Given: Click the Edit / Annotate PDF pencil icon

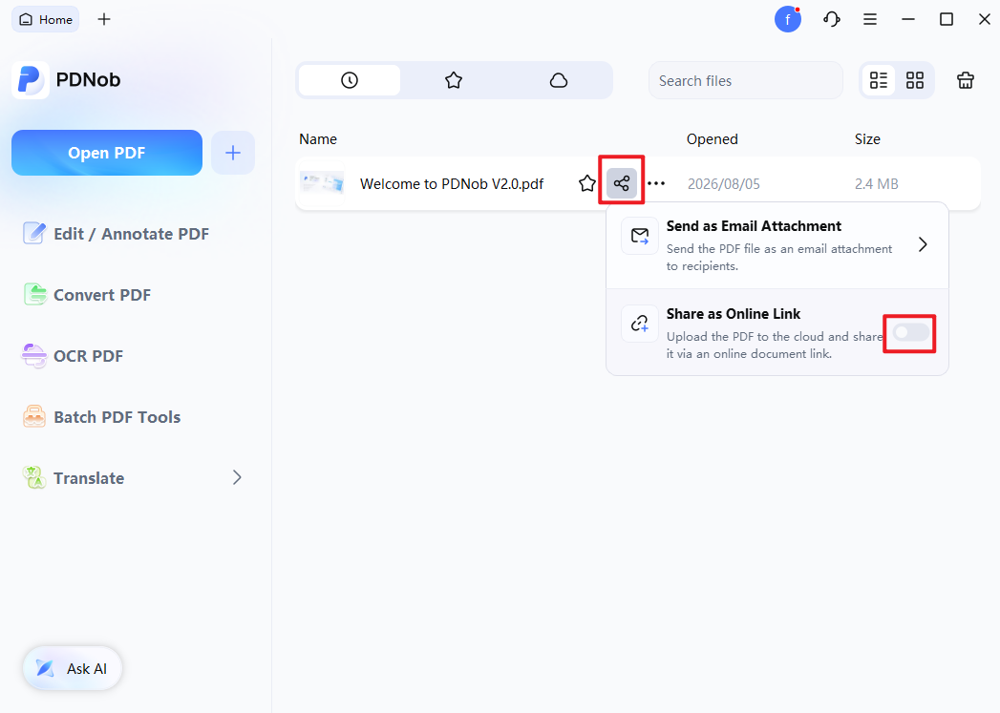Looking at the screenshot, I should [33, 233].
